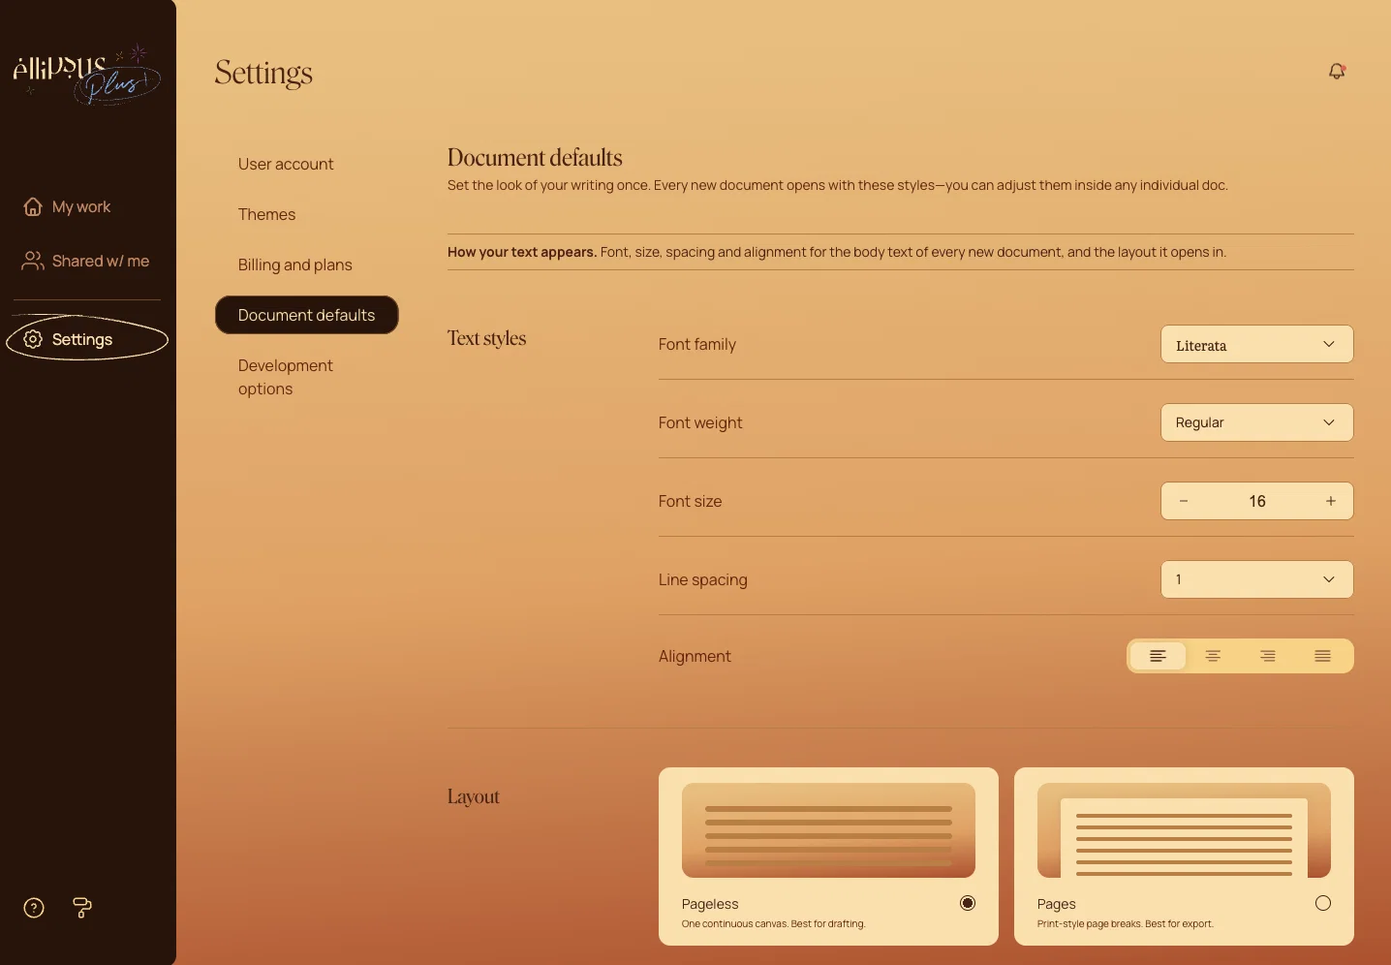Image resolution: width=1391 pixels, height=965 pixels.
Task: Open the Font weight dropdown
Action: tap(1257, 422)
